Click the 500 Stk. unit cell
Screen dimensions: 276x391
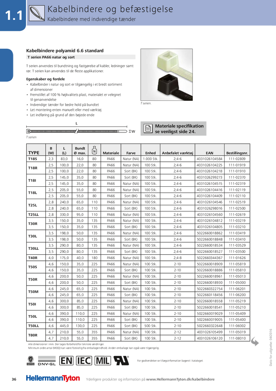151,326
